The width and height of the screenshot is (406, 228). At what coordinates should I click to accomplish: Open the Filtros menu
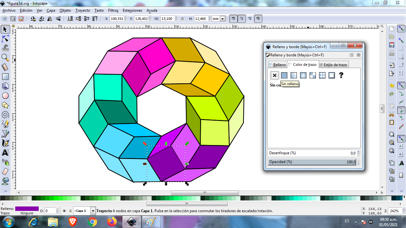[113, 10]
